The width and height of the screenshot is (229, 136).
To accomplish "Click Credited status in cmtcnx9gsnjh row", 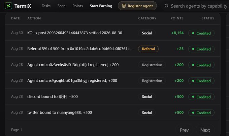I will click(x=201, y=81).
